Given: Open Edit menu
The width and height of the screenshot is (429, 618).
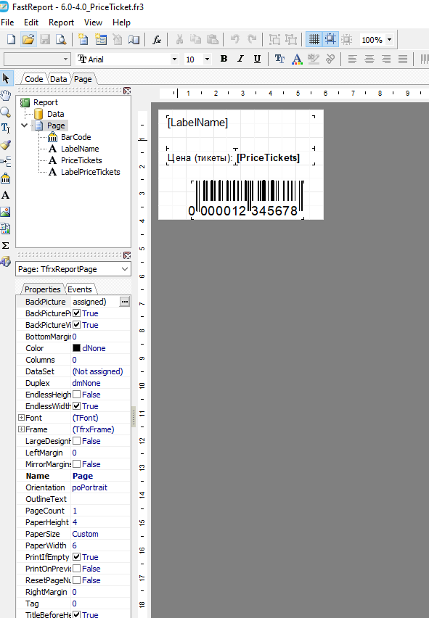Looking at the screenshot, I should pos(31,22).
